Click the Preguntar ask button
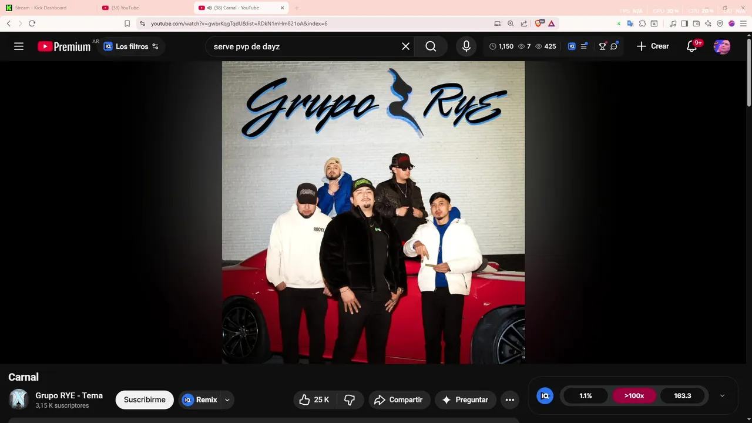752x423 pixels. [x=465, y=399]
